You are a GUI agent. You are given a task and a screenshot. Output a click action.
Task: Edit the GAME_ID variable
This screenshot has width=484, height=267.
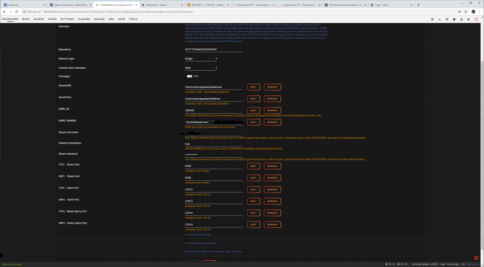click(254, 110)
